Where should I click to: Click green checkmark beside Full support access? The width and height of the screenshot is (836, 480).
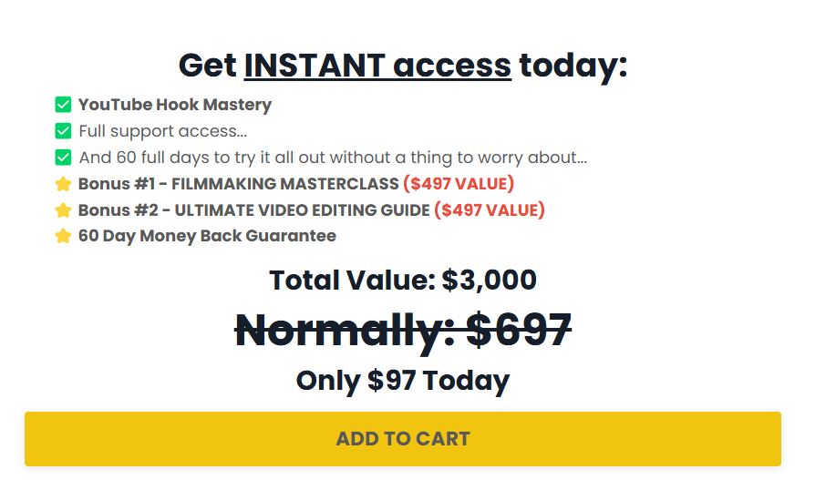[63, 131]
